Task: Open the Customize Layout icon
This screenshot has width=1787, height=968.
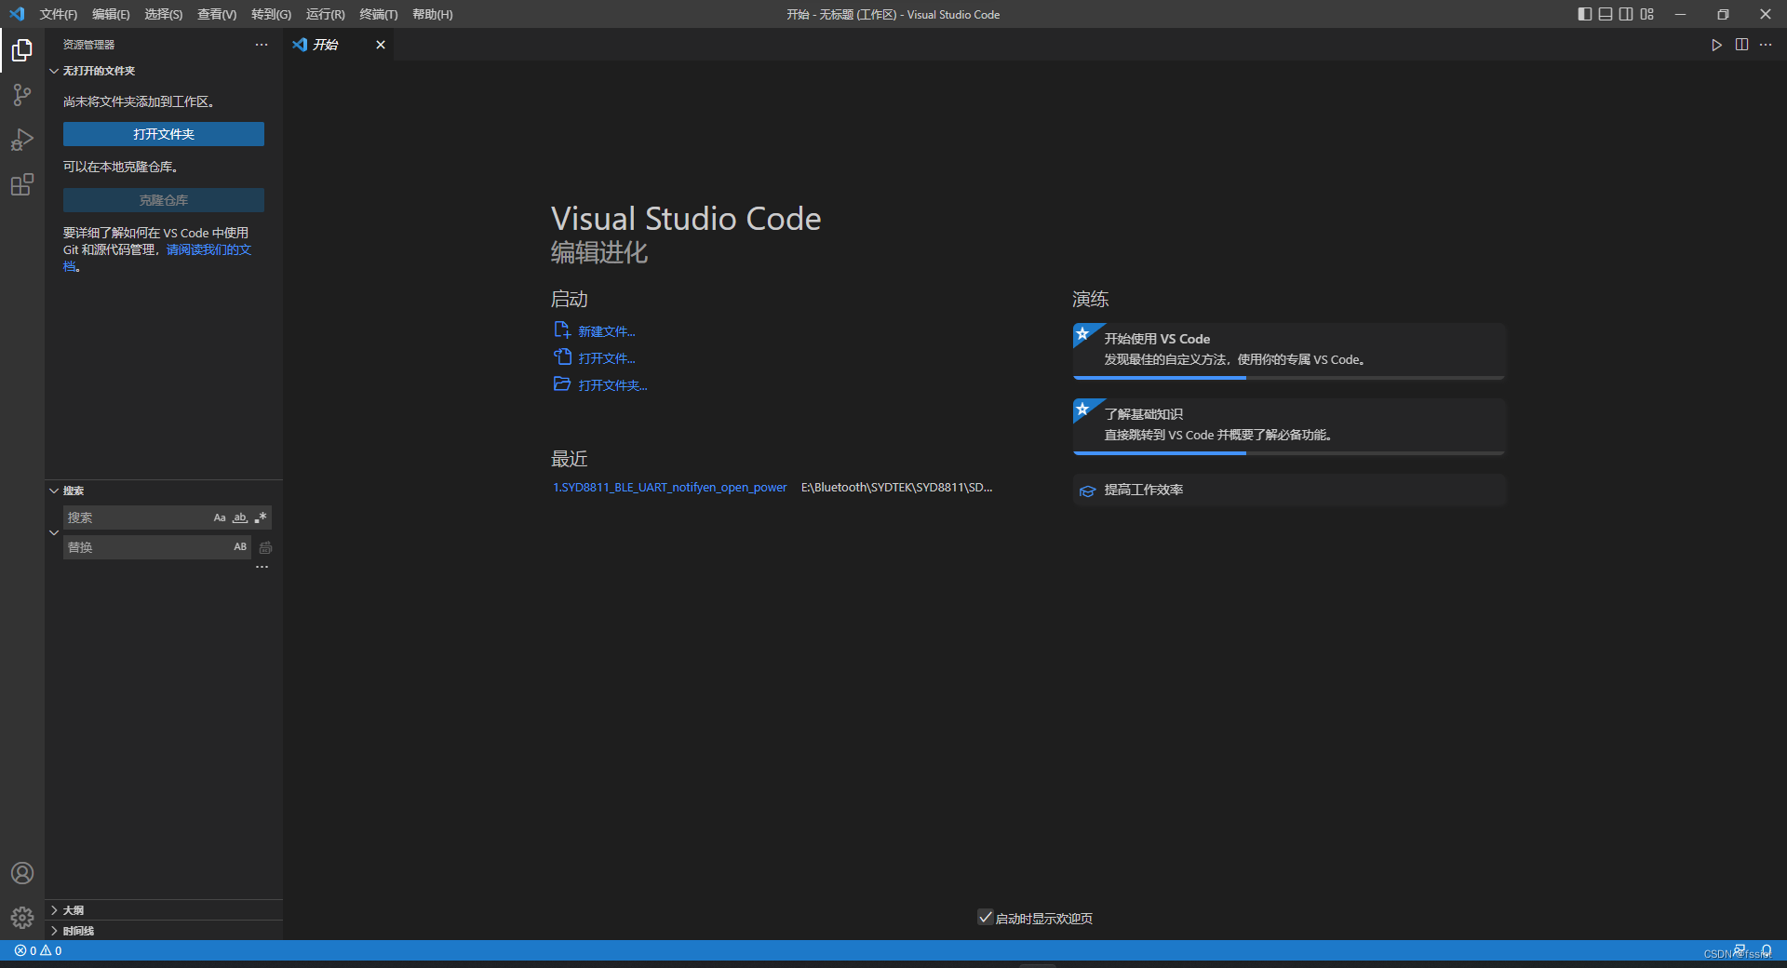Action: coord(1647,14)
